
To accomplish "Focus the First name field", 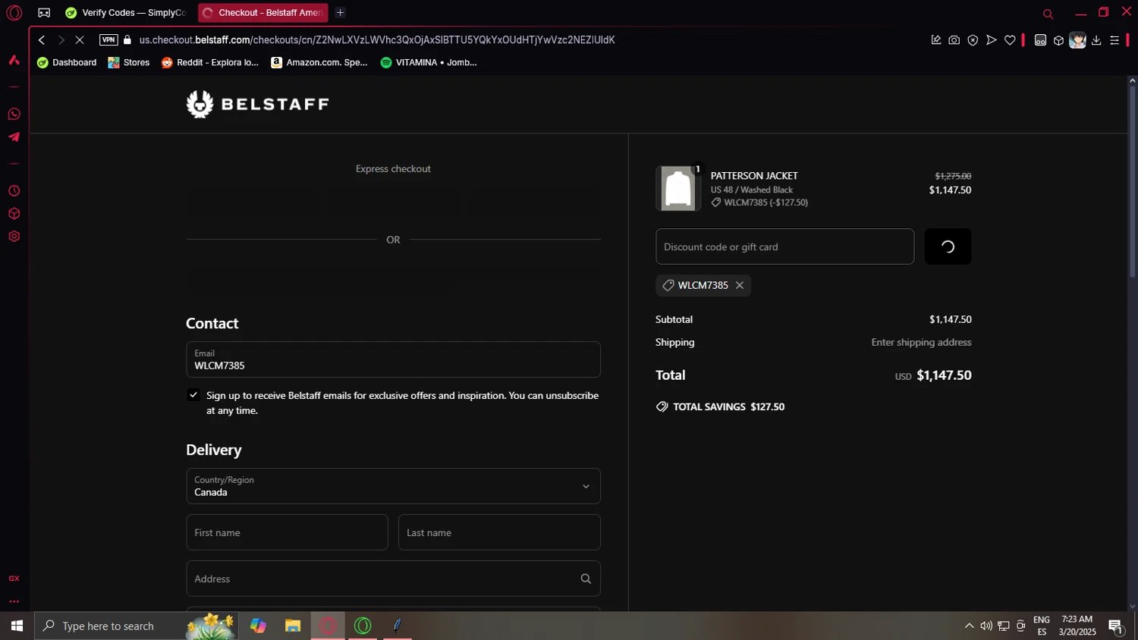I will click(287, 532).
